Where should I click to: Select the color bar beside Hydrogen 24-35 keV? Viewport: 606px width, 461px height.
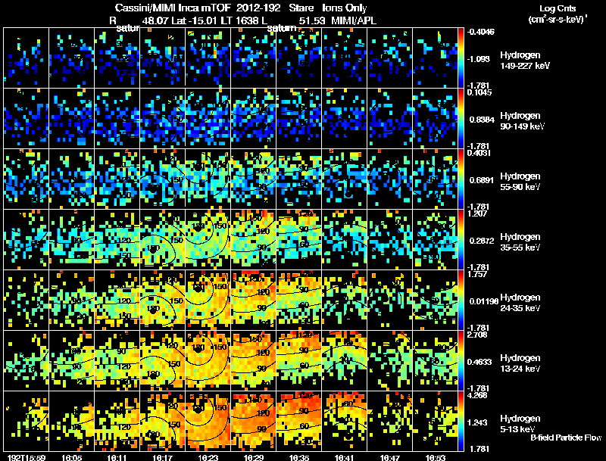tap(461, 301)
